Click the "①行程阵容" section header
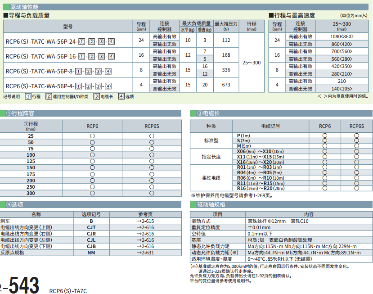The image size is (373, 294). tap(20, 113)
